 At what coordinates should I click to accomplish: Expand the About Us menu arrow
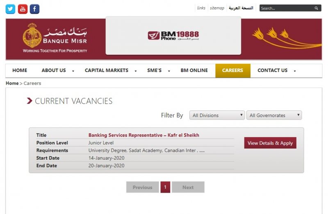(x=73, y=71)
